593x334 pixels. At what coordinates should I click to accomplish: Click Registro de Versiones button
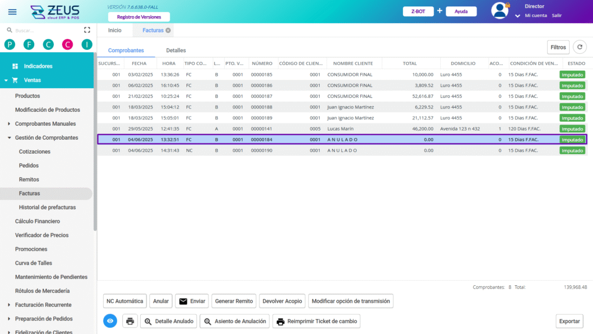coord(139,17)
